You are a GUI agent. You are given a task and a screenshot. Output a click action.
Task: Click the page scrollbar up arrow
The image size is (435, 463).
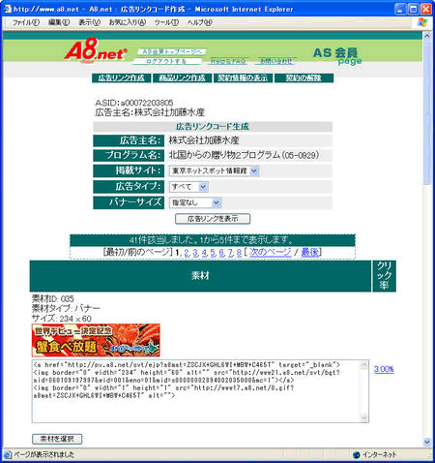pyautogui.click(x=427, y=36)
